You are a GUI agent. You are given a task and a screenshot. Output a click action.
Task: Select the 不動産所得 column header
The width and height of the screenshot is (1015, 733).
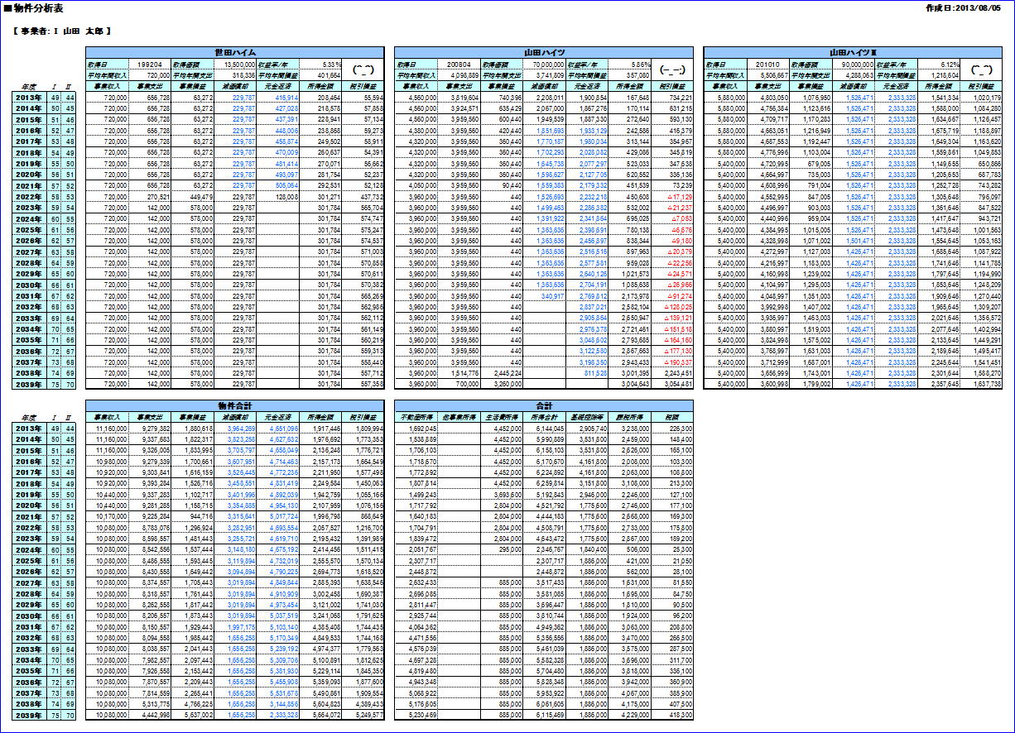pyautogui.click(x=416, y=417)
